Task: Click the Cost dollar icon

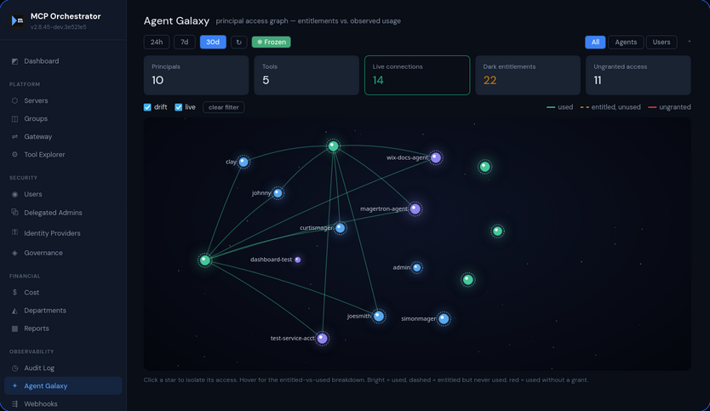Action: click(14, 293)
